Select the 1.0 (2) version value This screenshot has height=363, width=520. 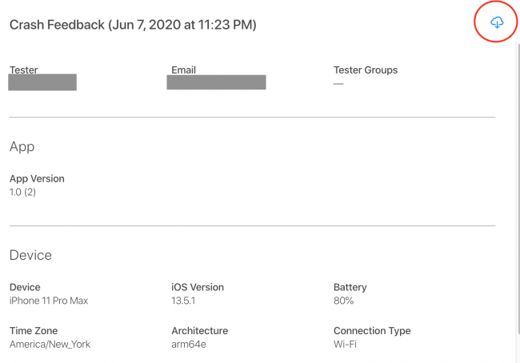[22, 192]
